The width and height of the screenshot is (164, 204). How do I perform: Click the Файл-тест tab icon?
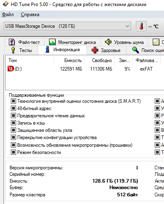pos(12,42)
